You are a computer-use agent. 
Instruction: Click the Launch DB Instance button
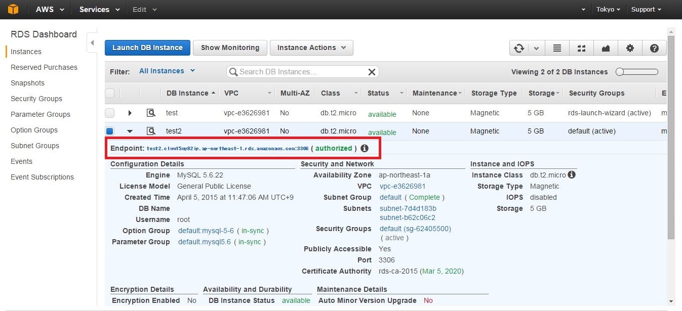tap(147, 48)
